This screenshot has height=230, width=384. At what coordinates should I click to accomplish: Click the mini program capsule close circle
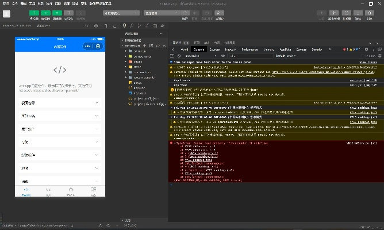point(98,46)
